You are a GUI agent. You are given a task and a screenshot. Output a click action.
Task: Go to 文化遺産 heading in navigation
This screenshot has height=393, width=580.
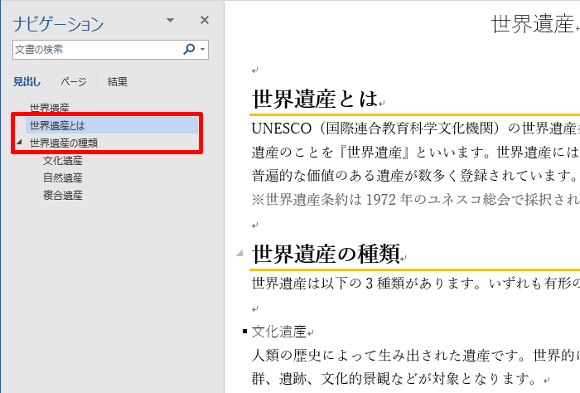63,161
